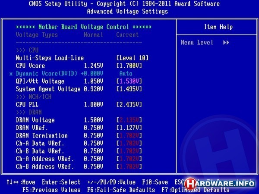The image size is (259, 194).
Task: Click the +/-/PU/PD:Value hint
Action: [111, 182]
